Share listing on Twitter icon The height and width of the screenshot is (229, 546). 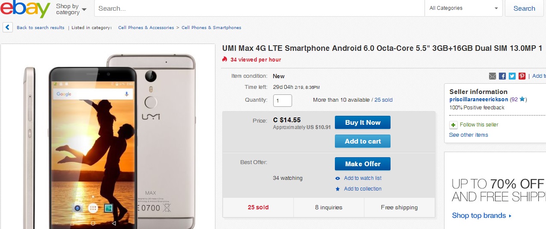(x=512, y=76)
